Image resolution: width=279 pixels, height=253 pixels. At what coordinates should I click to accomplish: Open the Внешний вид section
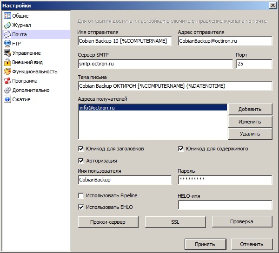click(x=36, y=62)
